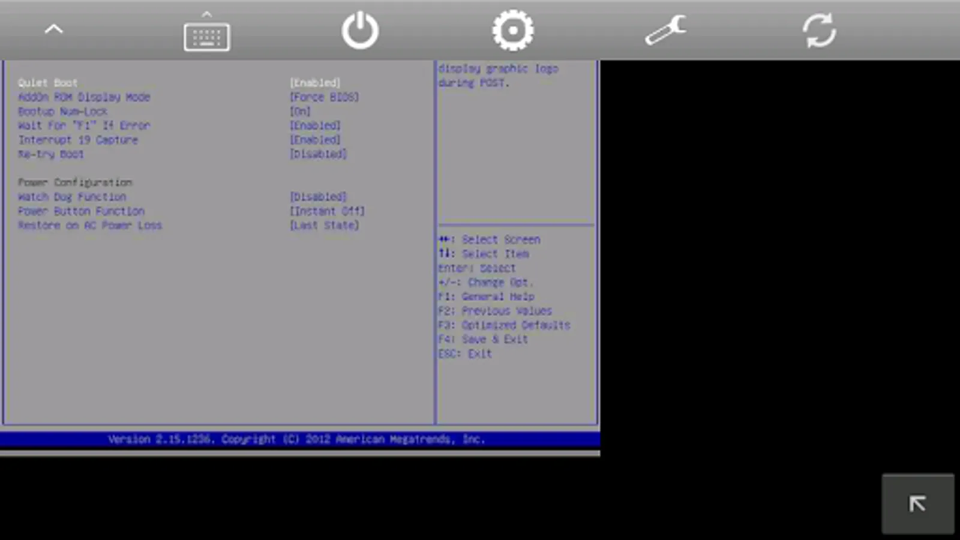Screen dimensions: 960x540
Task: Click the Power Configuration heading
Action: 75,182
